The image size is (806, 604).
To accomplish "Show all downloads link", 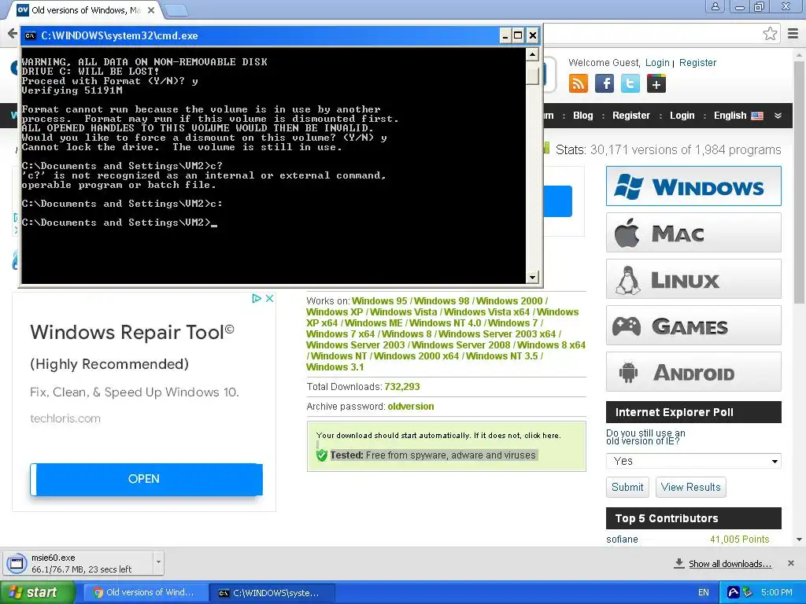I will [x=730, y=564].
